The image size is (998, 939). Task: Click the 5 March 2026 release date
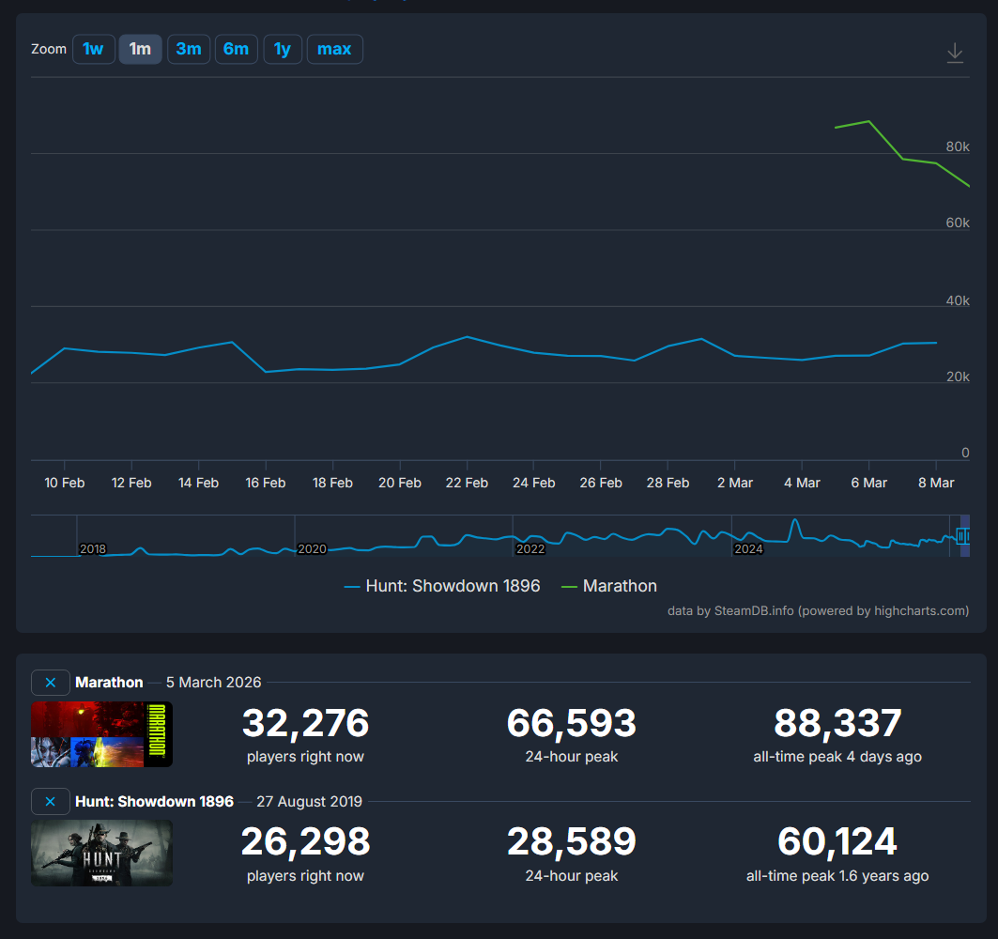[x=214, y=683]
